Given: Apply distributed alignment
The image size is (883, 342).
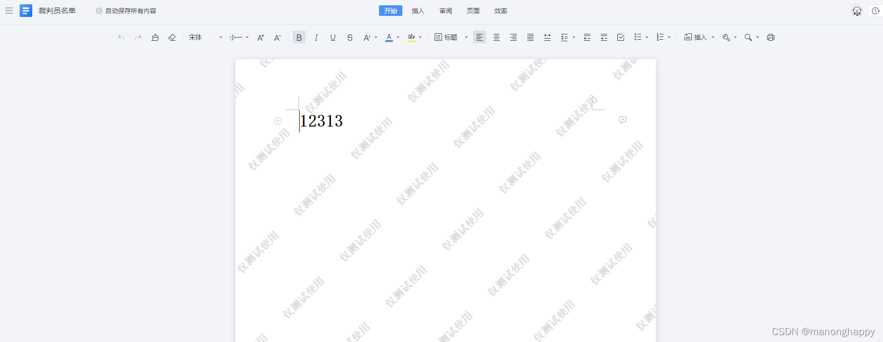Looking at the screenshot, I should coord(547,38).
